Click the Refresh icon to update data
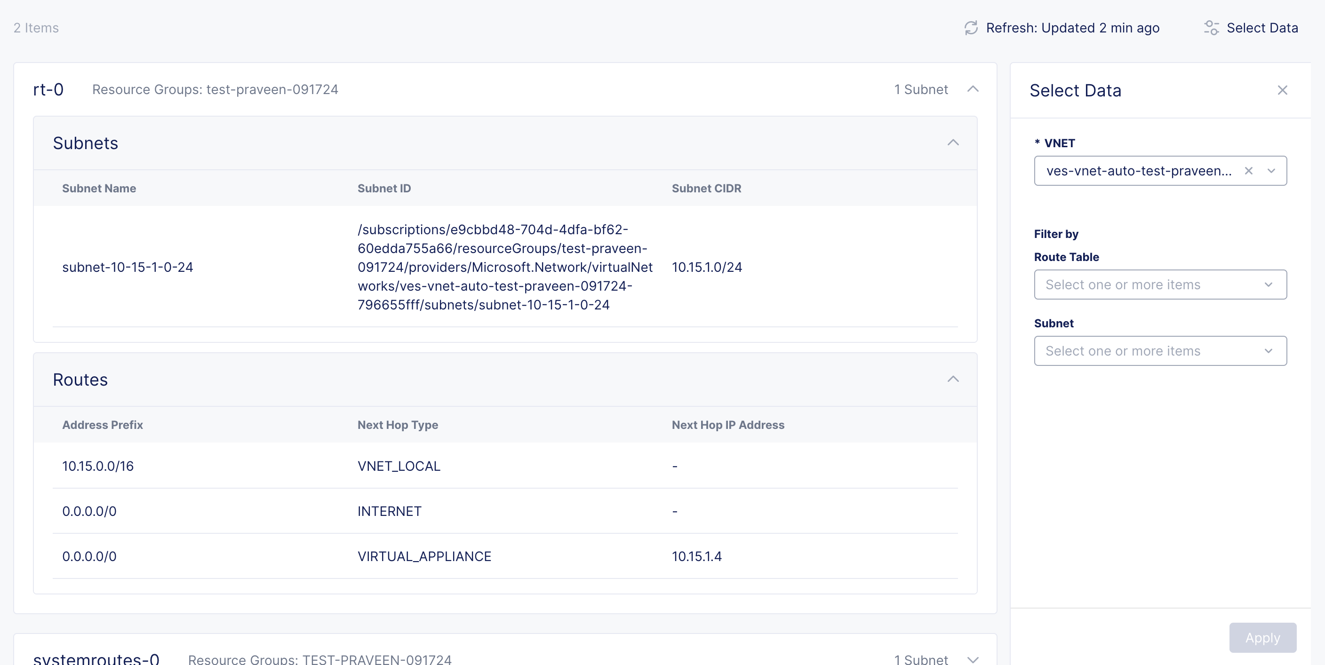The height and width of the screenshot is (665, 1325). click(970, 28)
